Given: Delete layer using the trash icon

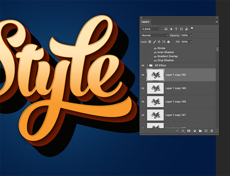Looking at the screenshot, I should coord(212,131).
